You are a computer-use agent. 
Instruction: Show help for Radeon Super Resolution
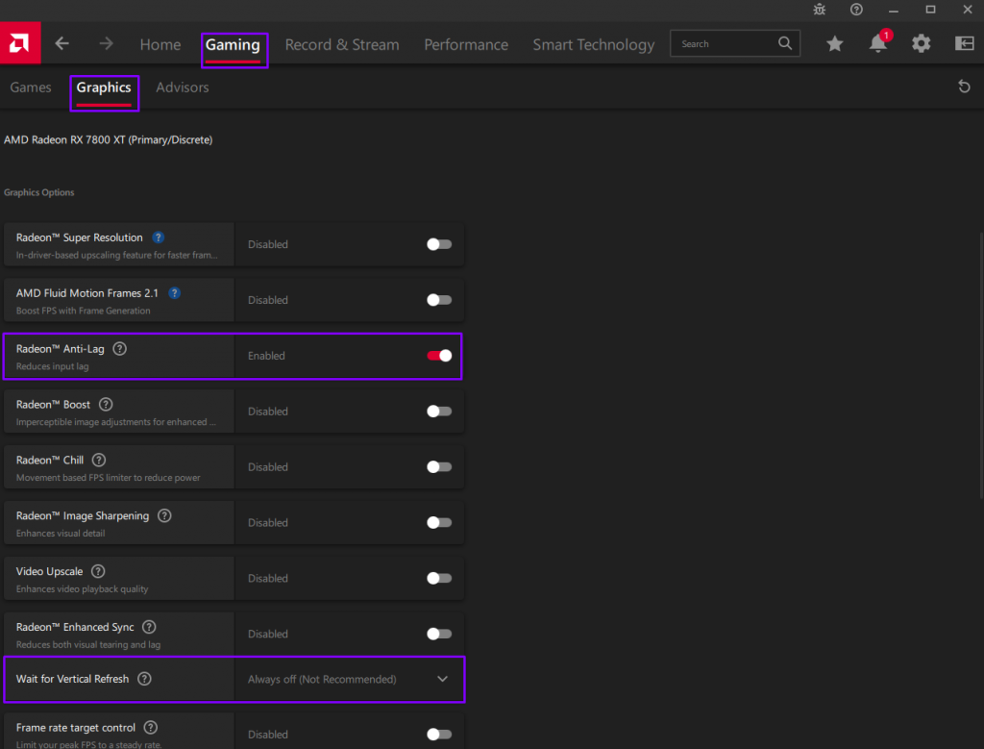(x=159, y=237)
